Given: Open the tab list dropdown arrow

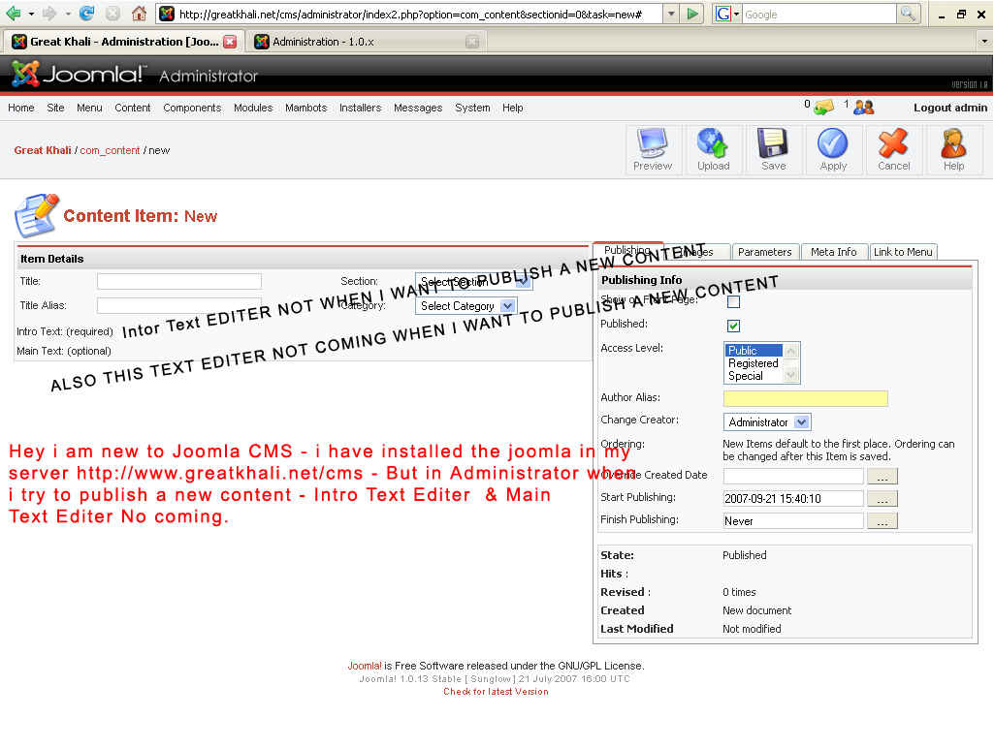Looking at the screenshot, I should click(x=983, y=42).
